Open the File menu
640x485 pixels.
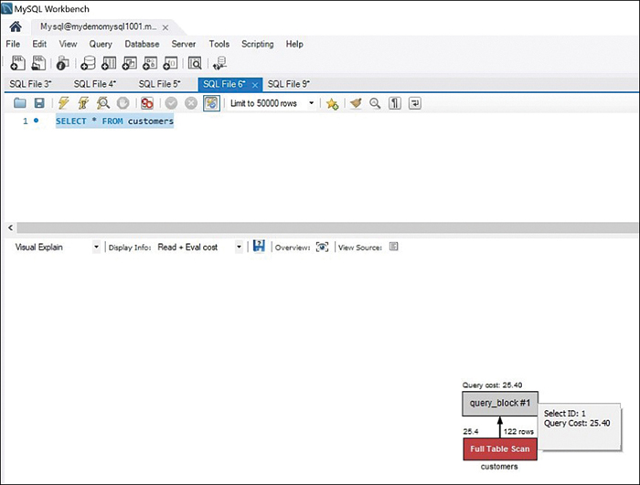pyautogui.click(x=13, y=44)
